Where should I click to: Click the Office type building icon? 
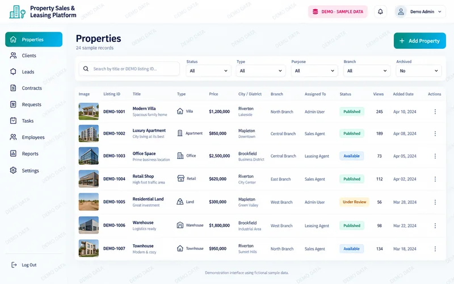[180, 156]
